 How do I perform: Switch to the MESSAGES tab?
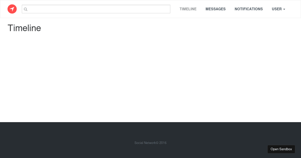click(215, 9)
